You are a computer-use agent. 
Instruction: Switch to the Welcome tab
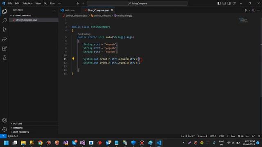point(70,10)
